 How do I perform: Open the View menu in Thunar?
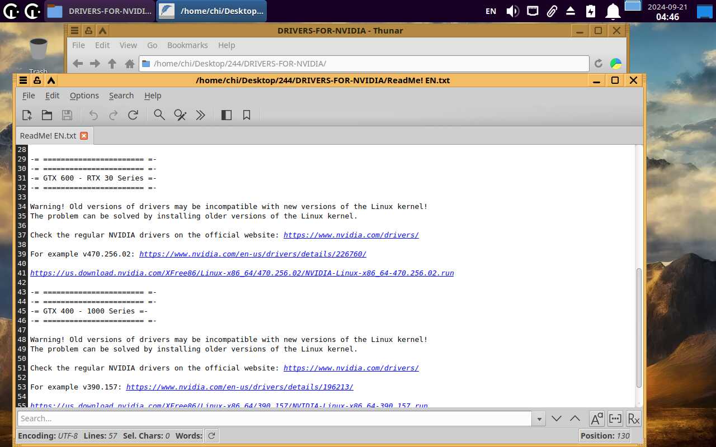pyautogui.click(x=128, y=45)
